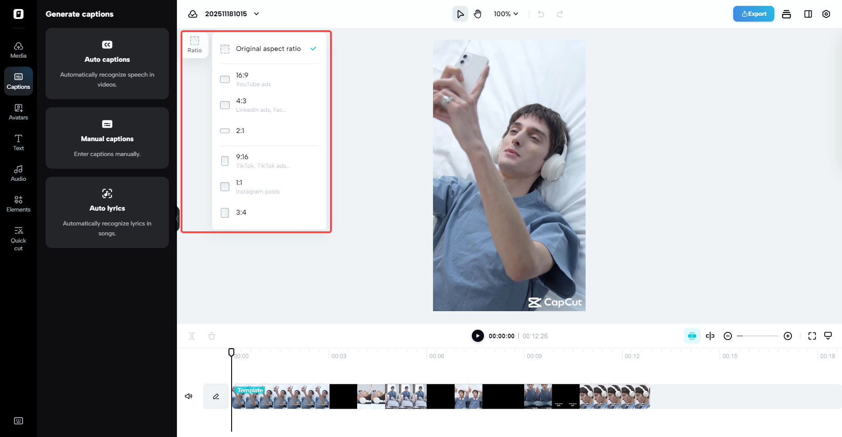This screenshot has height=437, width=842.
Task: Open the layers stack icon
Action: 786,14
